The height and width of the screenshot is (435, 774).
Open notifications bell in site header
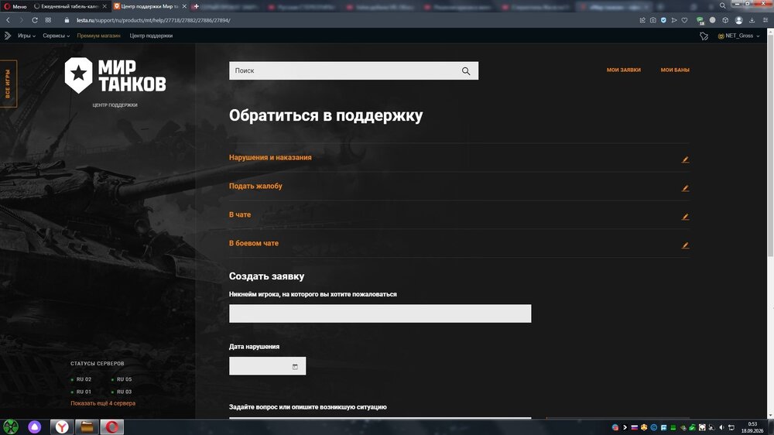tap(704, 36)
